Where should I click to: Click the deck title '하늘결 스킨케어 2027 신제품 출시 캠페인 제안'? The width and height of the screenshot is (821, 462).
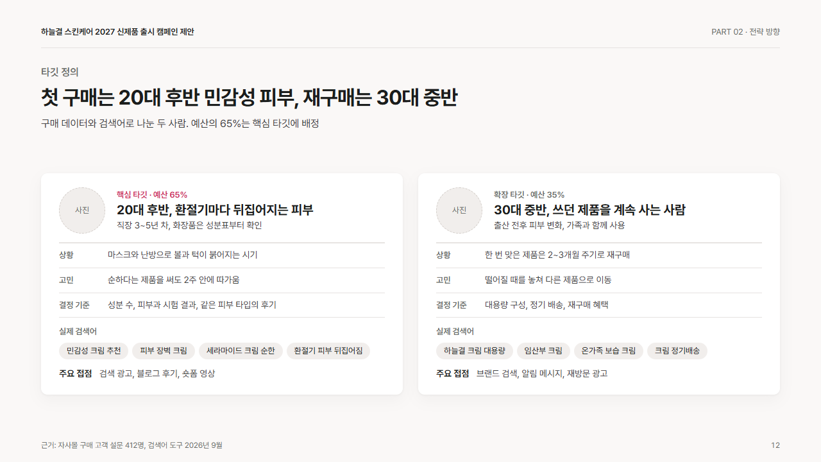tap(117, 32)
